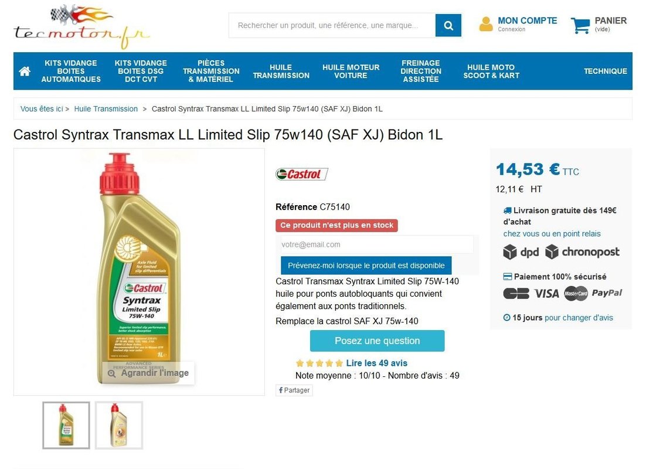Click Posez une question button

(378, 341)
